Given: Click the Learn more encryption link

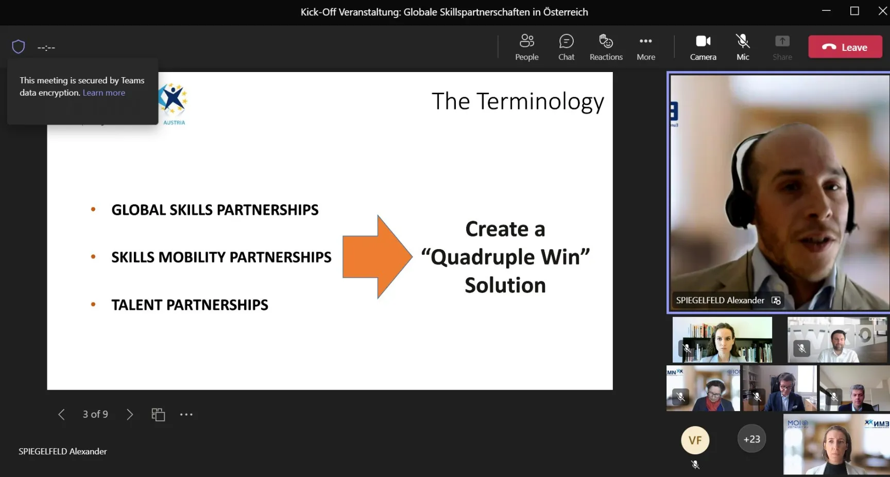Looking at the screenshot, I should (x=104, y=93).
